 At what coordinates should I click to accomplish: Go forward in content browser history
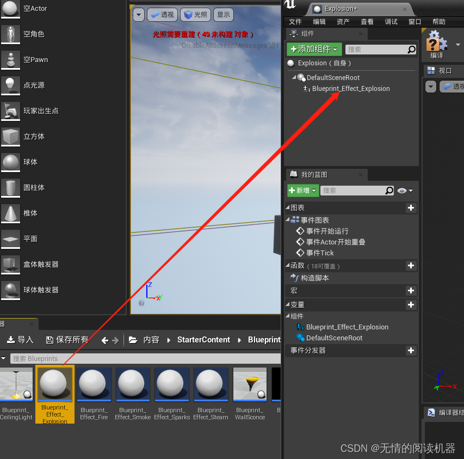(115, 340)
